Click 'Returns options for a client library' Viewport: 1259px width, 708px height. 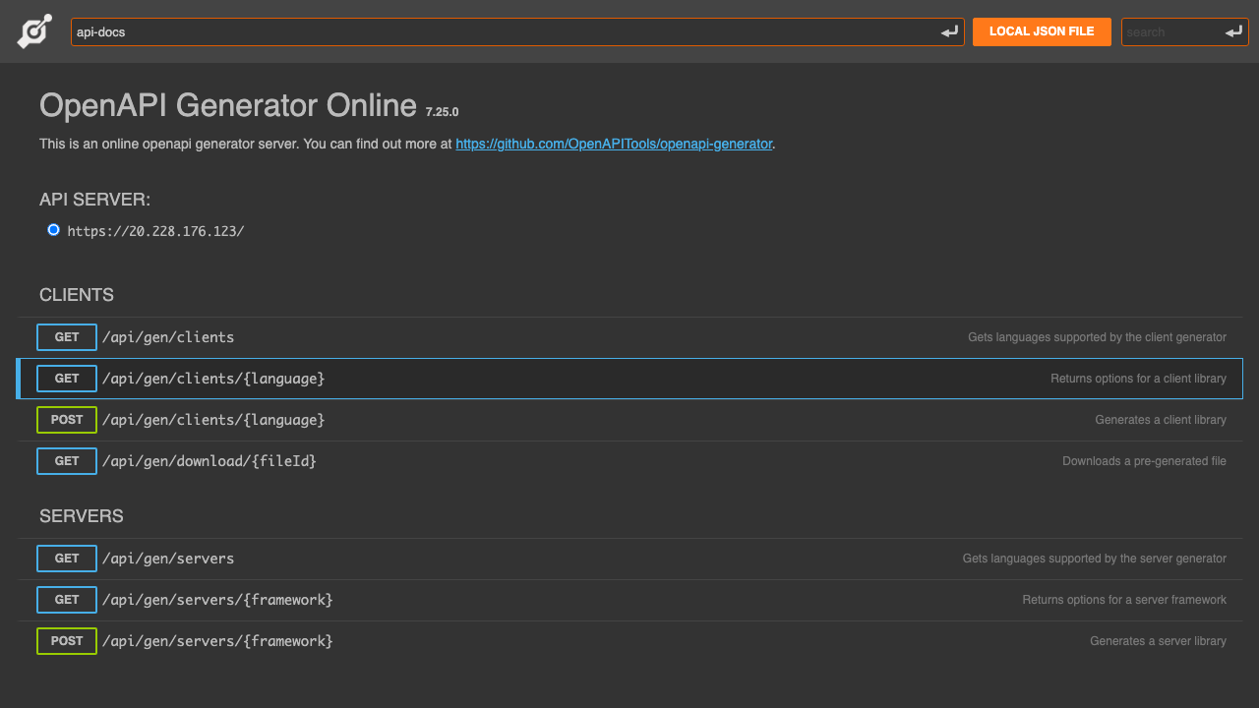(x=1138, y=379)
